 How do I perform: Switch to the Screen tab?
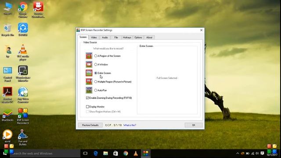(x=83, y=37)
